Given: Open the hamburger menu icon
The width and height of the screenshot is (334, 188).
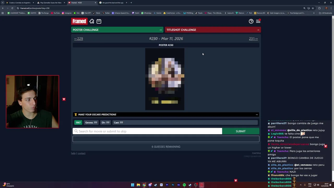Looking at the screenshot, I should pyautogui.click(x=258, y=21).
